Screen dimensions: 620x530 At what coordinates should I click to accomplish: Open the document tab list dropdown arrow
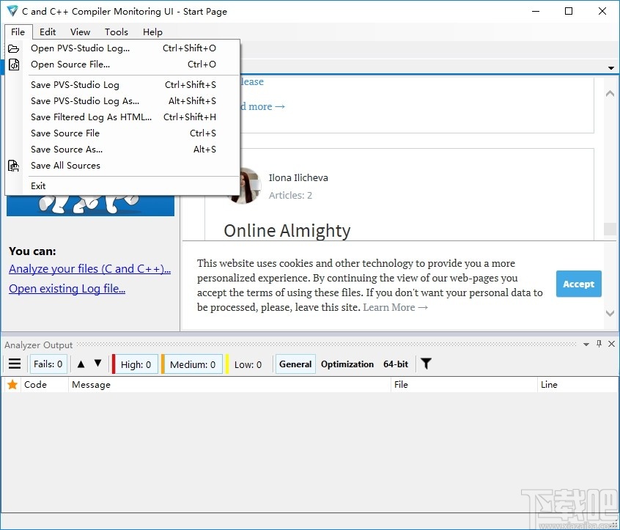[x=611, y=68]
